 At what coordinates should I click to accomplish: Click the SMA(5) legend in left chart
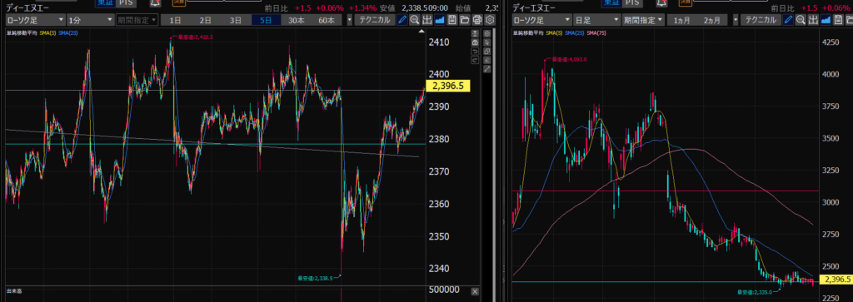48,33
